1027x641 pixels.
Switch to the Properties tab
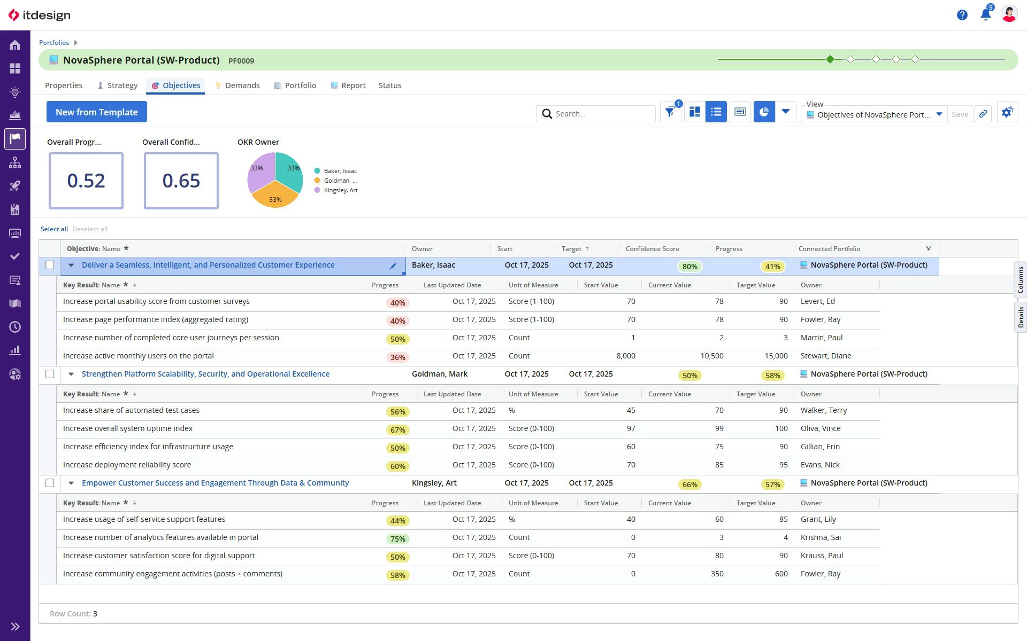[x=64, y=85]
